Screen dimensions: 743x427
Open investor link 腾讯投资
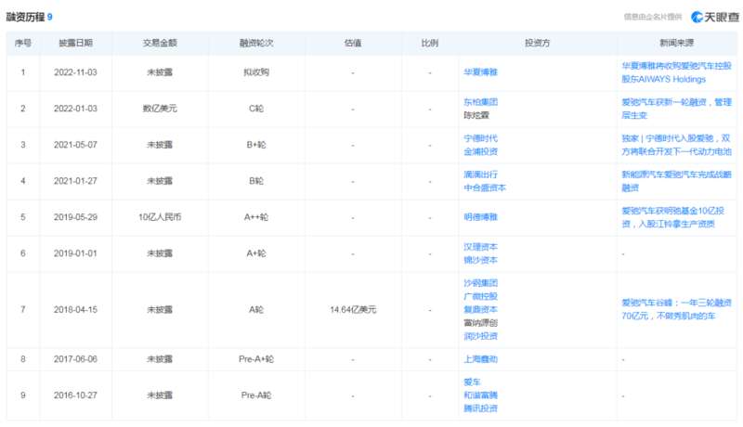(480, 408)
